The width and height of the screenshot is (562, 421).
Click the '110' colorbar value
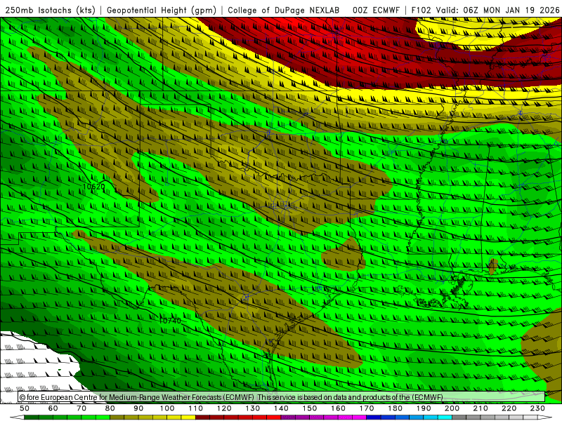196,408
